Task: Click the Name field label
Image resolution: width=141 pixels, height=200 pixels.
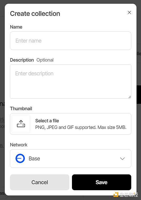Action: pos(16,27)
